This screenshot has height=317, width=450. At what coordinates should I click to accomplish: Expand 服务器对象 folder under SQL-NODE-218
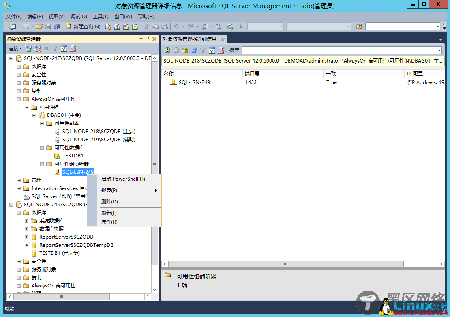19,83
